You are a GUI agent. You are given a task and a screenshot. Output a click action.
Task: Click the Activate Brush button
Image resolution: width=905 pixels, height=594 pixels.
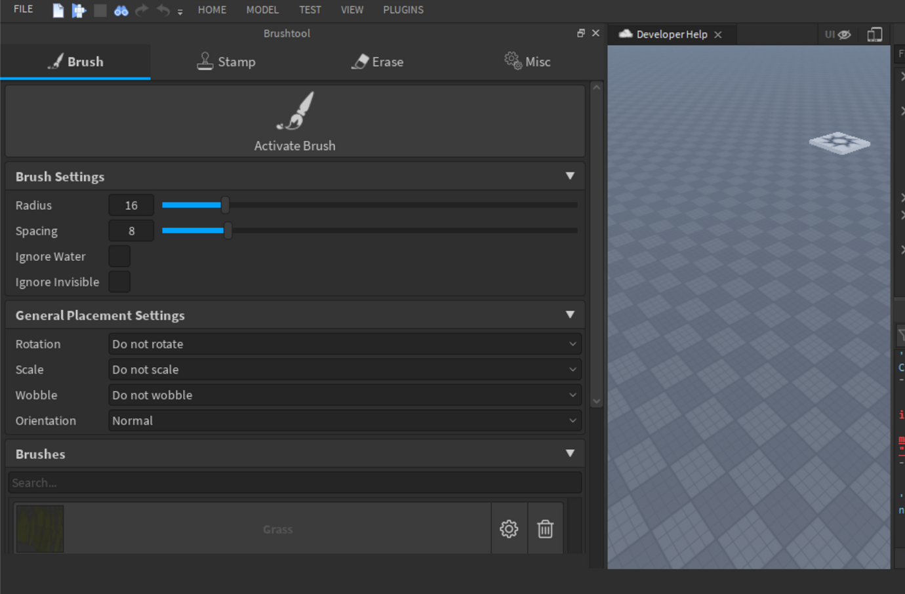pyautogui.click(x=294, y=121)
